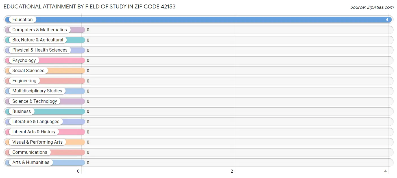Click the 0 value beside Literature & Languages
Image resolution: width=397 pixels, height=178 pixels.
coord(88,122)
